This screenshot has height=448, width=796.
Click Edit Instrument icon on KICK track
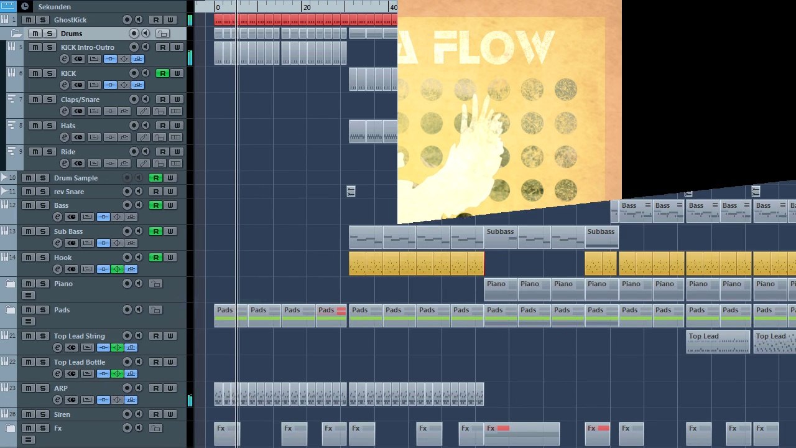pos(78,85)
